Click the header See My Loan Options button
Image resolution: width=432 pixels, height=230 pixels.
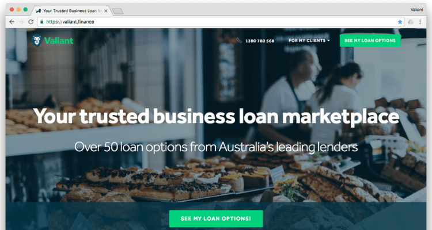[x=370, y=40]
